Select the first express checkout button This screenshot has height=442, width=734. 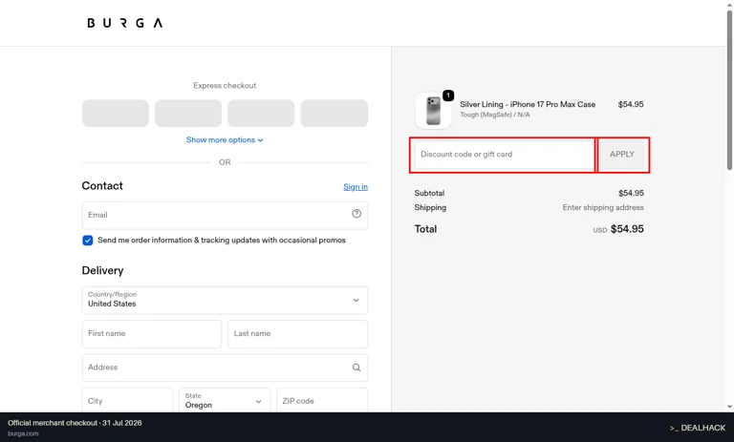click(x=115, y=114)
